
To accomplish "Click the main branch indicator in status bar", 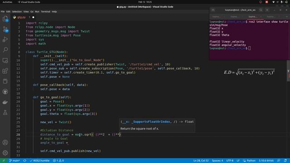I will (x=14, y=161).
